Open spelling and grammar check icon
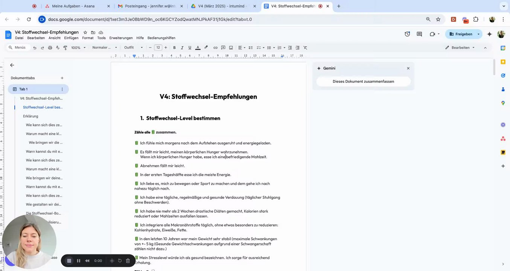This screenshot has height=271, width=510. pyautogui.click(x=58, y=48)
